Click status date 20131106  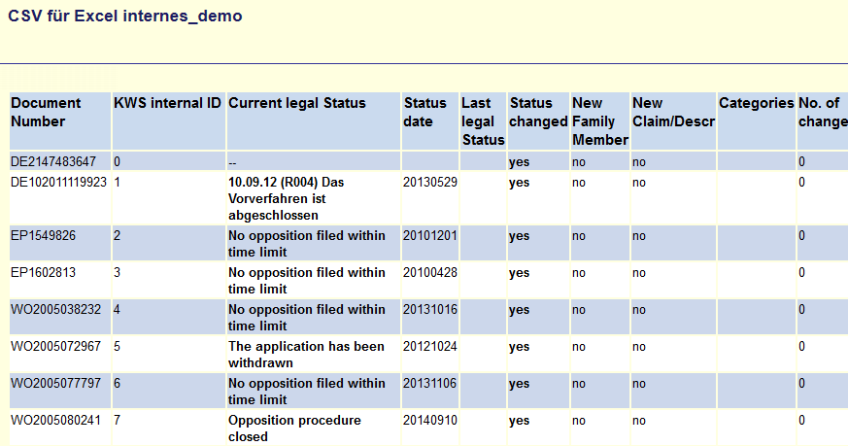(430, 383)
